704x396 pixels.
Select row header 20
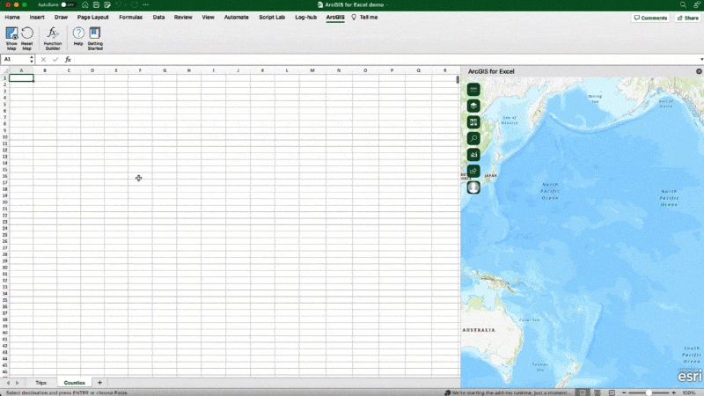(4, 202)
